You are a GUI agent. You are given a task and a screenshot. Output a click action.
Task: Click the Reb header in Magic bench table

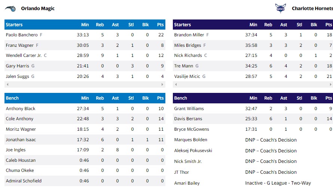point(100,98)
